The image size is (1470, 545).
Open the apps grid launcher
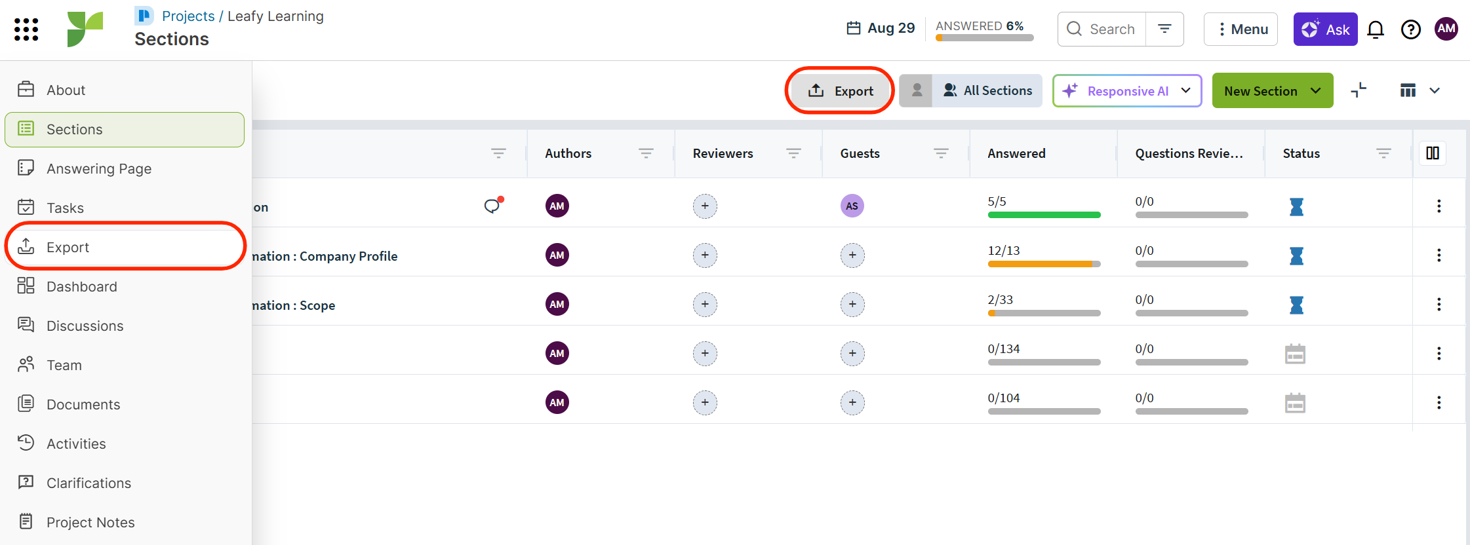coord(26,29)
